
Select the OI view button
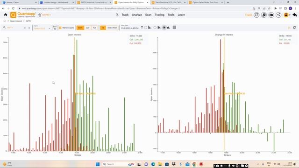[x=103, y=28]
